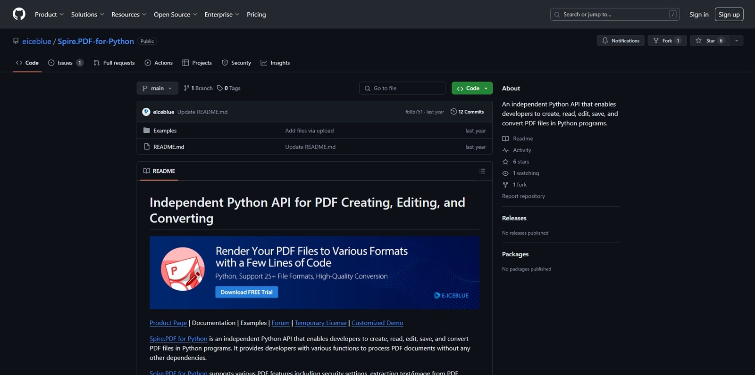Viewport: 755px width, 375px height.
Task: Open the Product Page link
Action: (x=168, y=323)
